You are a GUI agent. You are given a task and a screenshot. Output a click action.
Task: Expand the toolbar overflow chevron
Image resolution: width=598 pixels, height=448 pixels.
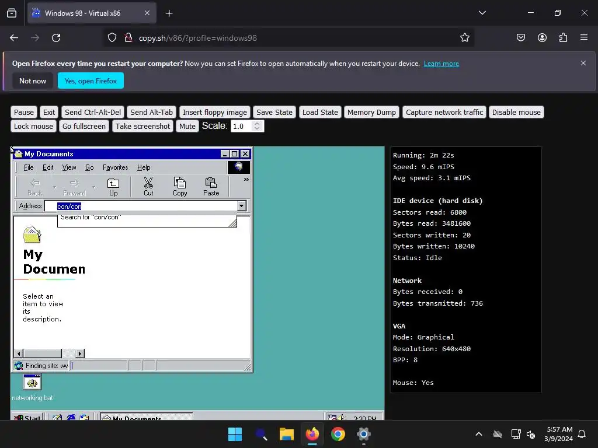[246, 180]
